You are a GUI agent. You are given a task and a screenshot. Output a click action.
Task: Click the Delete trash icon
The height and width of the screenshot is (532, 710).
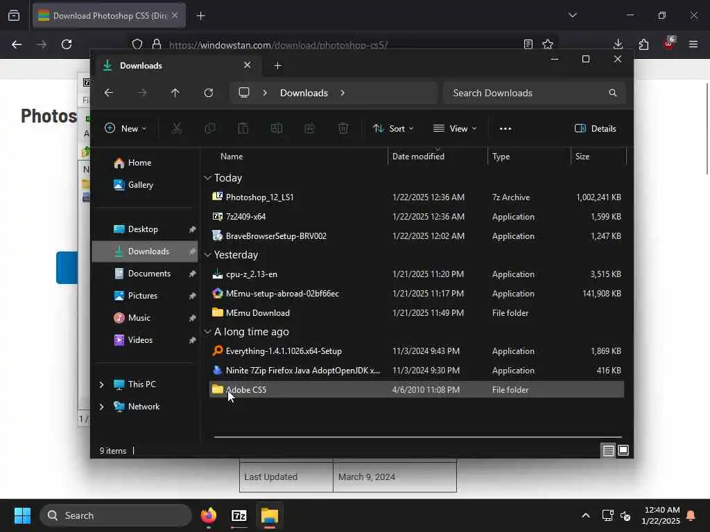343,128
